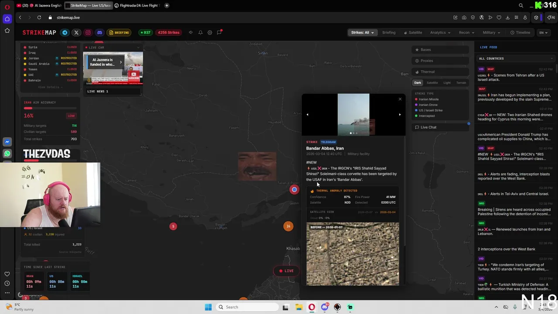Switch to the Briefing nav item

coord(389,32)
